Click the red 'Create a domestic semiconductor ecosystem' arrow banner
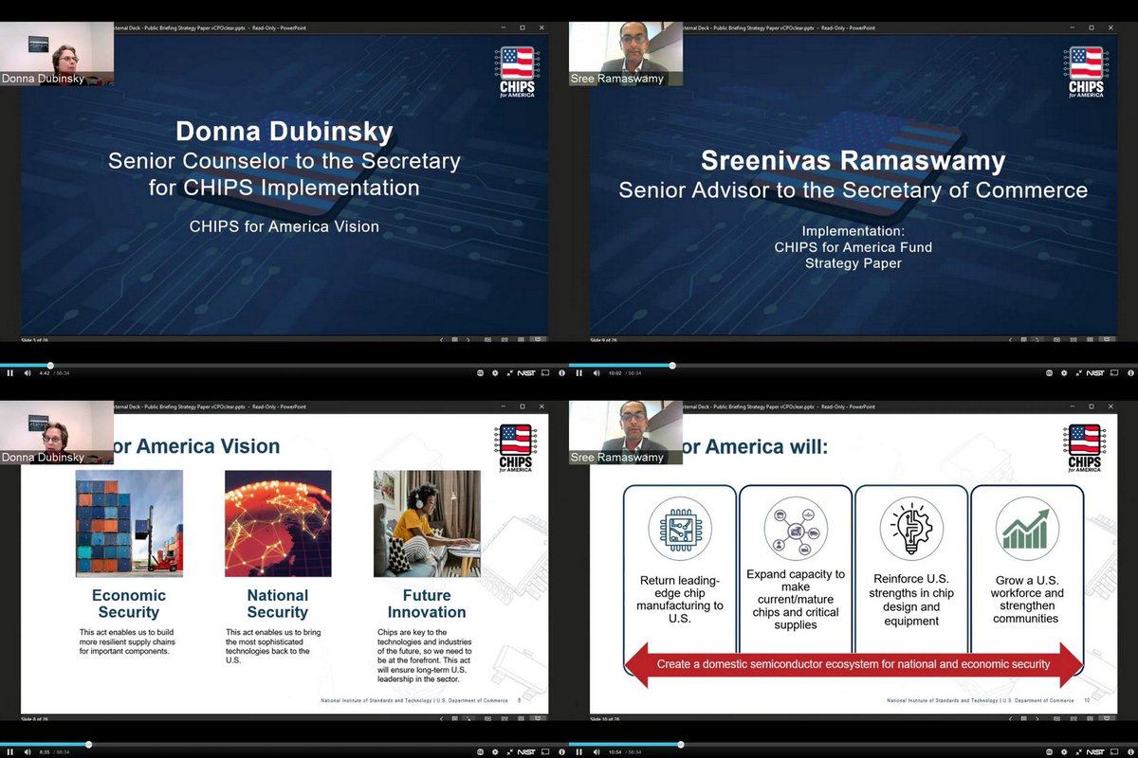This screenshot has height=758, width=1138. pos(853,664)
